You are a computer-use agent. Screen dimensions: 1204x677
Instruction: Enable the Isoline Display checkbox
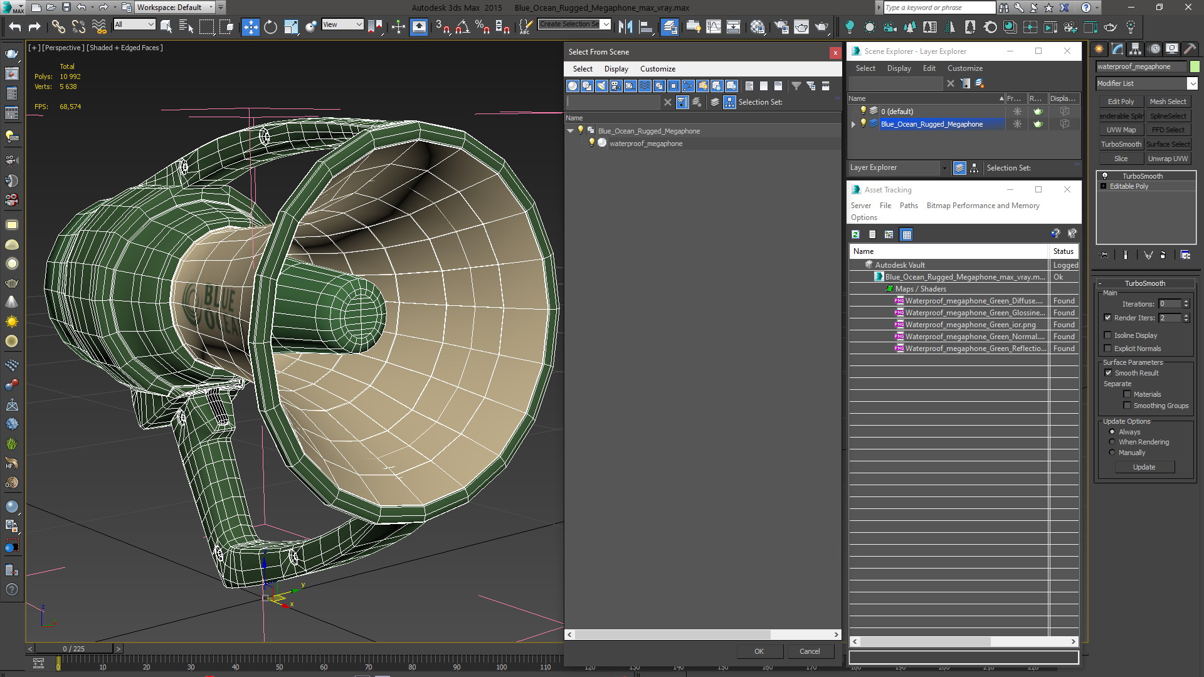pyautogui.click(x=1107, y=335)
